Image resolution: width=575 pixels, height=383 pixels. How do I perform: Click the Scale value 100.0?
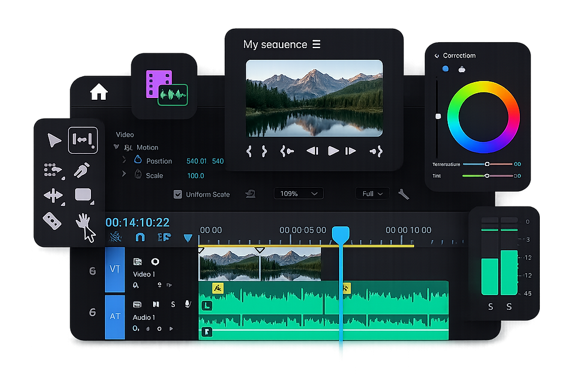(195, 175)
